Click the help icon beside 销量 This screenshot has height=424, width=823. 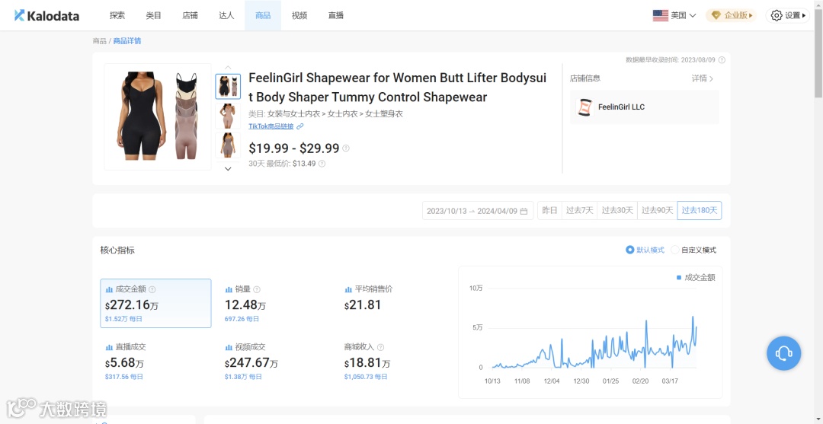coord(257,289)
